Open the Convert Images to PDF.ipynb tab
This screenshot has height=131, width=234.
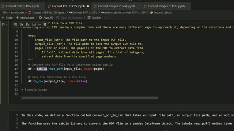(166, 6)
